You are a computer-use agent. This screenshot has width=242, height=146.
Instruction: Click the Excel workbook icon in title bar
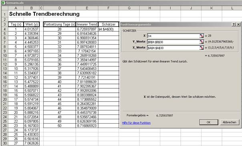(x=3, y=3)
